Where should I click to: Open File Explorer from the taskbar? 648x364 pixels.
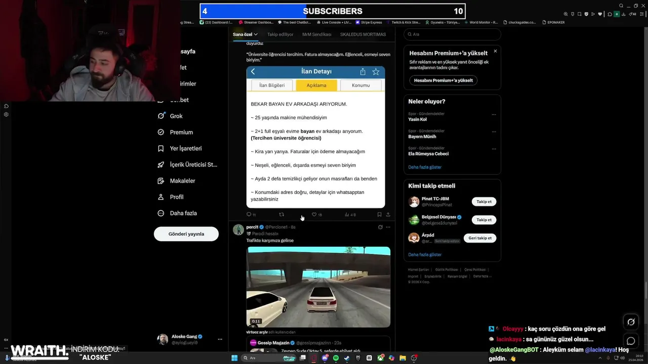[402, 358]
